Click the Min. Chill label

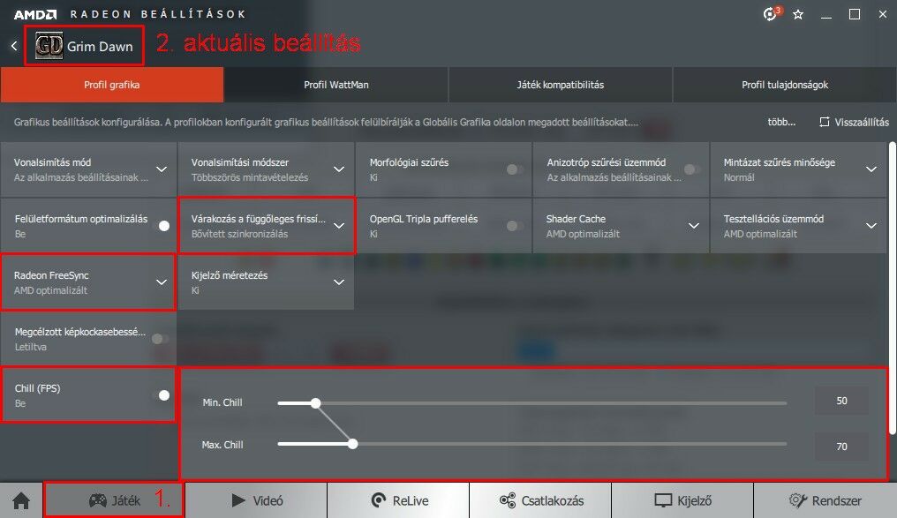(x=222, y=402)
